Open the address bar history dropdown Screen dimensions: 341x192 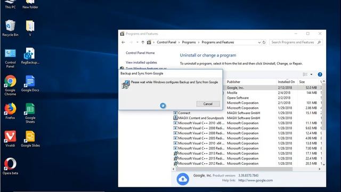click(x=259, y=43)
